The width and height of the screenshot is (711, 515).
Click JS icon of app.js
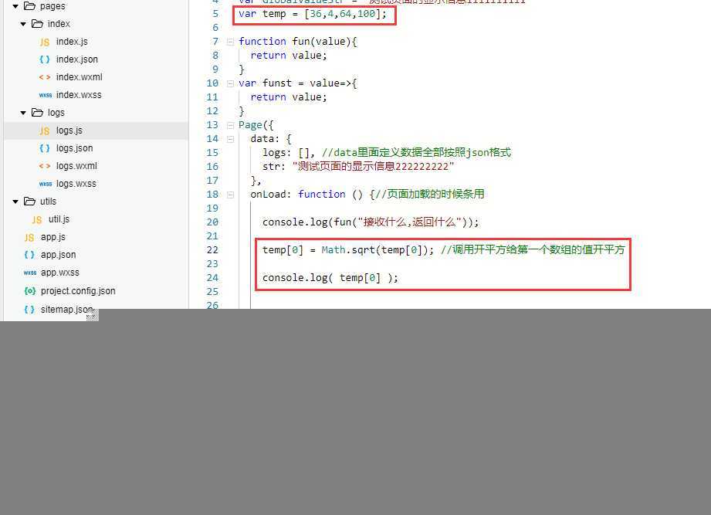29,238
